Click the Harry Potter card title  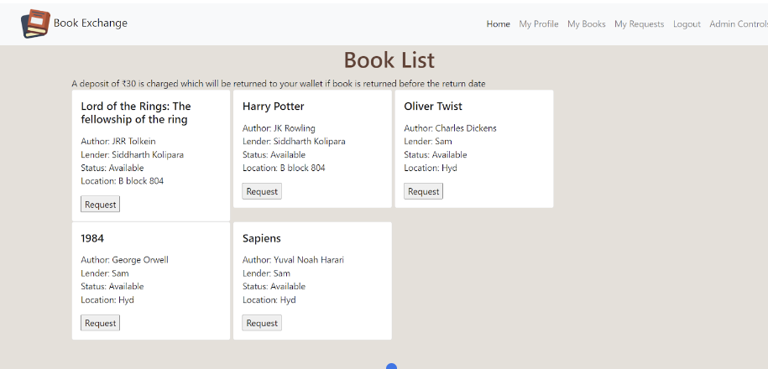point(274,107)
